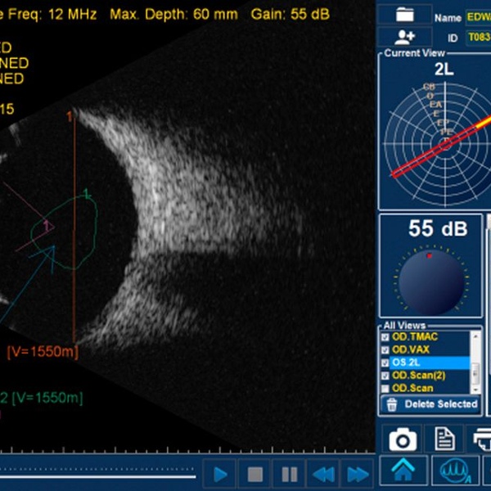Stop the cine playback
The image size is (491, 491).
(255, 475)
